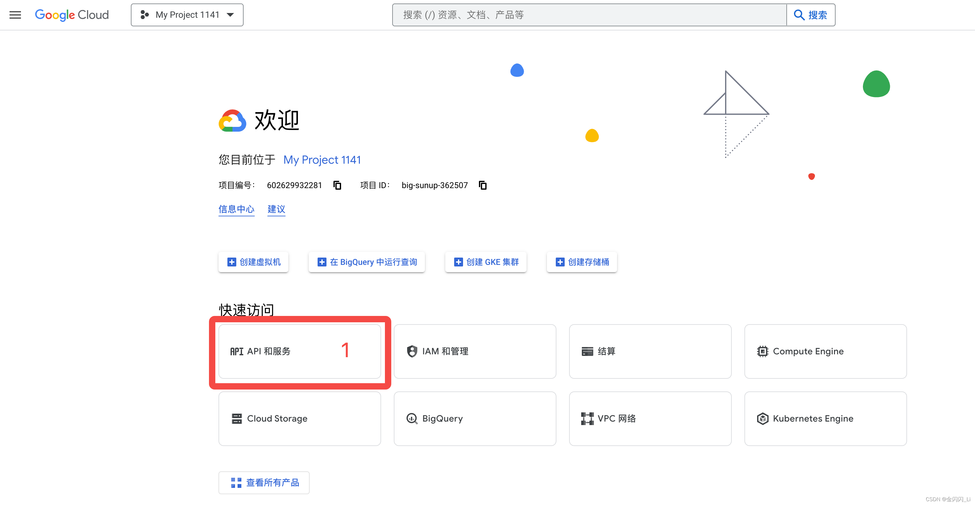Click 在 BigQuery 中运行查询 button
Image resolution: width=975 pixels, height=505 pixels.
click(x=367, y=262)
